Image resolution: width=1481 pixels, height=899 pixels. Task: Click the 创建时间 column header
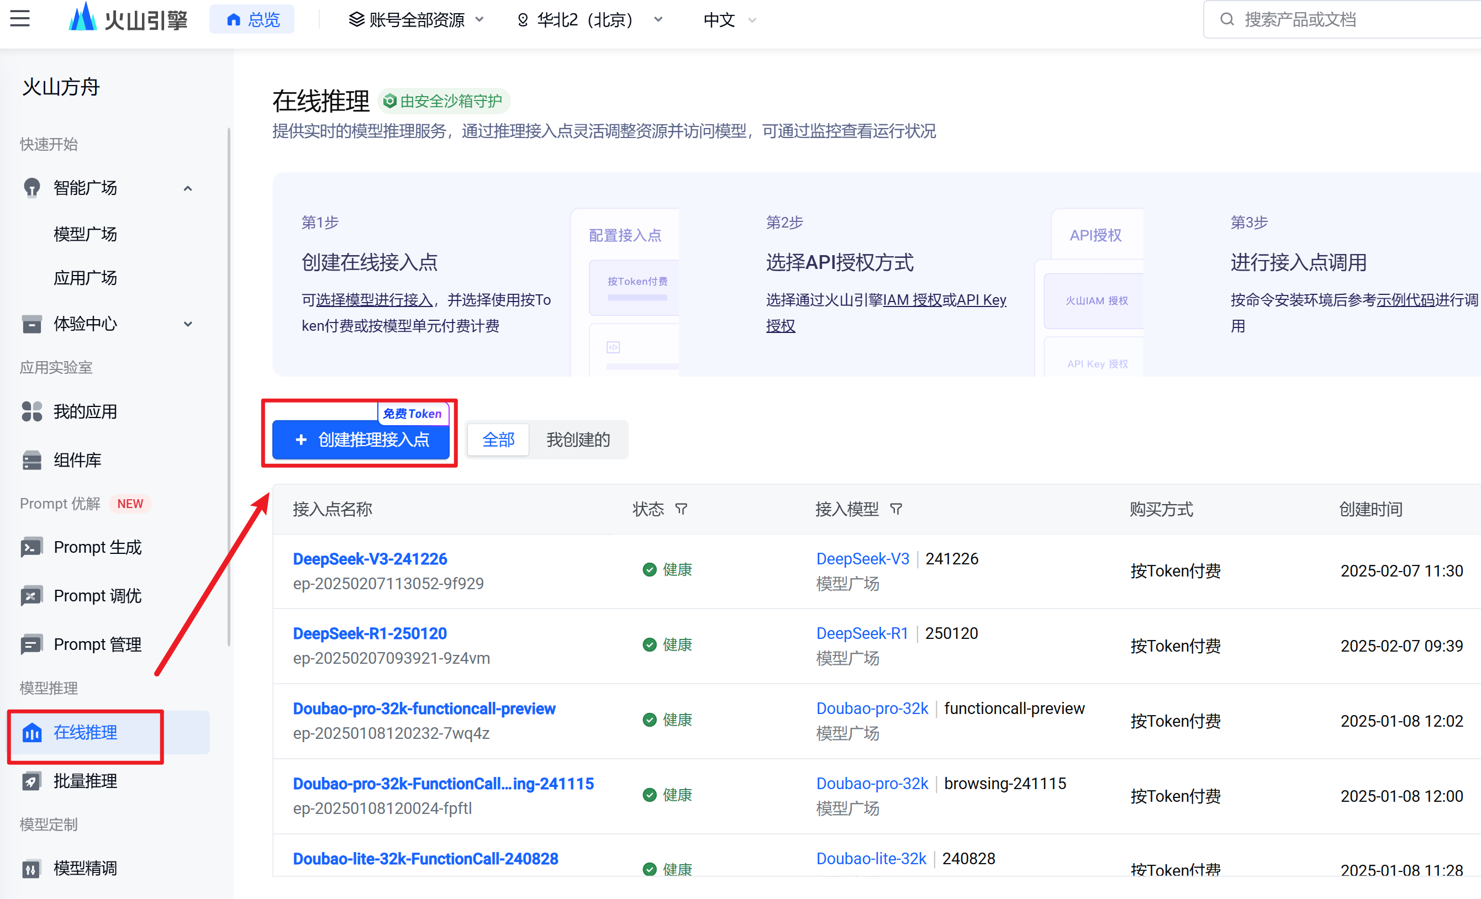tap(1371, 510)
